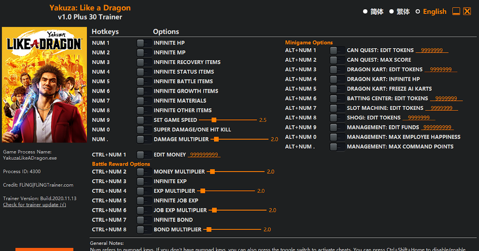Enable the Edit Money option
The image size is (479, 251).
tap(144, 155)
